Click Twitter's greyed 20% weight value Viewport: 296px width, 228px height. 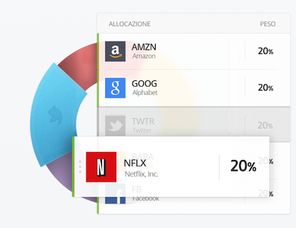click(x=265, y=125)
